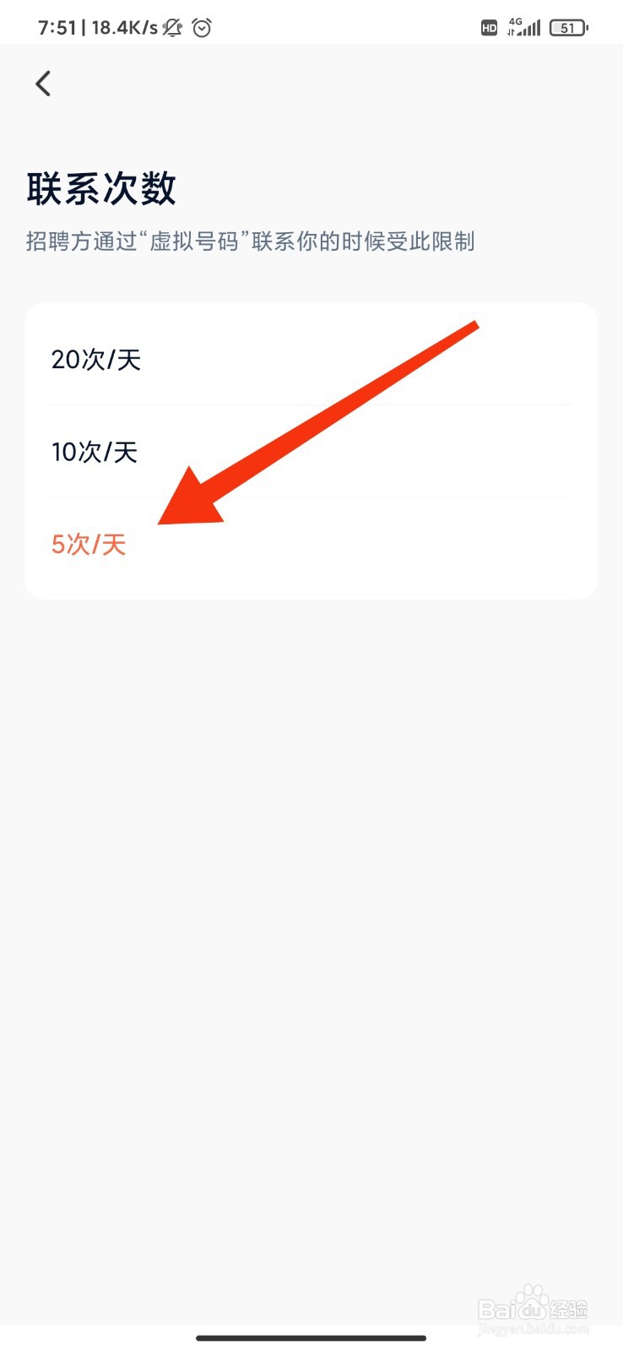Tap the gesture navigation bar at bottom
Viewport: 623px width, 1351px height.
tap(311, 1337)
